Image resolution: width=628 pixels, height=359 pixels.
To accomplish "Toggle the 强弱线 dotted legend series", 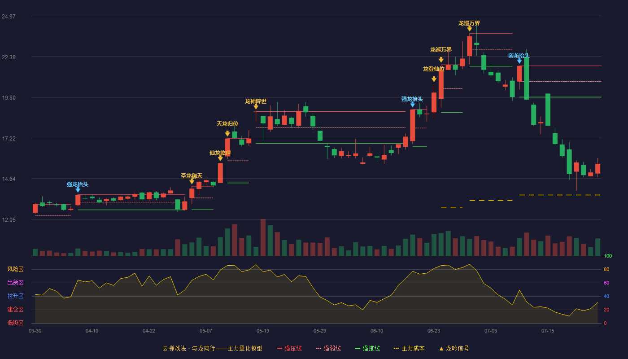I will pos(328,348).
